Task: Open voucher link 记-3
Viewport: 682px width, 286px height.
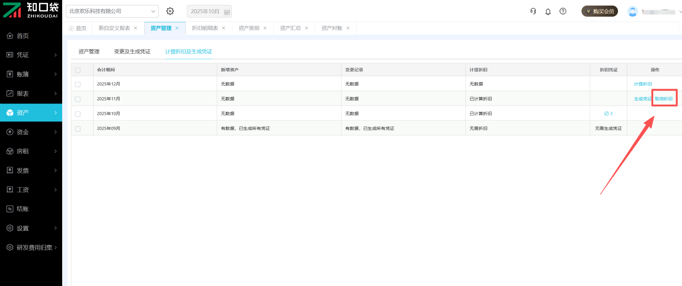Action: coord(608,114)
